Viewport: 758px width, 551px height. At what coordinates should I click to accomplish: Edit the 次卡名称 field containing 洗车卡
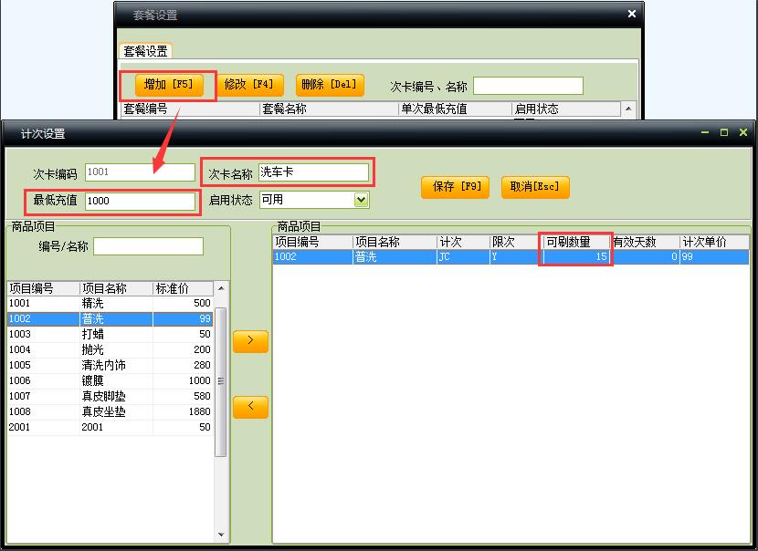click(x=314, y=172)
